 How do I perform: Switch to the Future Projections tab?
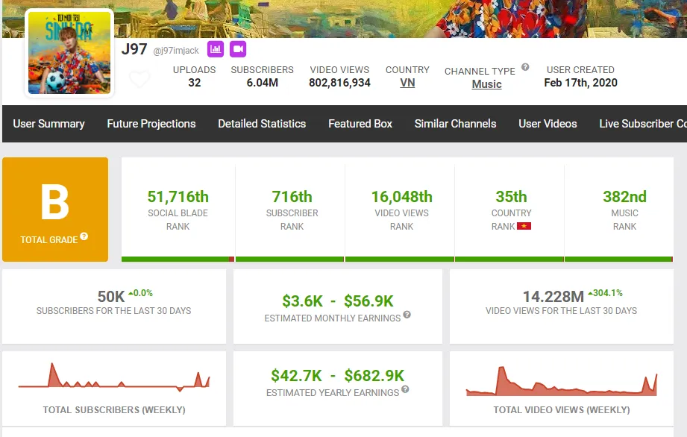pyautogui.click(x=151, y=124)
